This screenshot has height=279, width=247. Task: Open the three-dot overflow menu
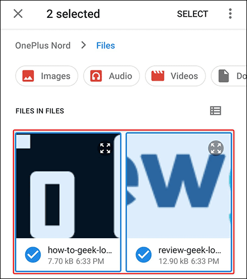pos(230,13)
